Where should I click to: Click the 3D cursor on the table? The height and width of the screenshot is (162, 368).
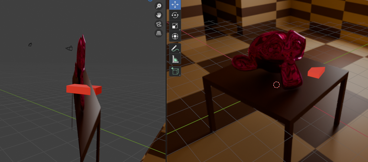[276, 85]
